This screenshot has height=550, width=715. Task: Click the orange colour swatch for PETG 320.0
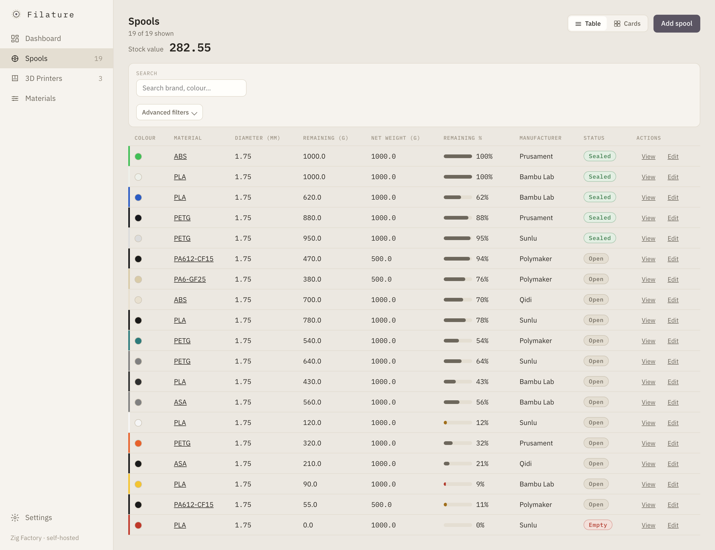click(138, 443)
